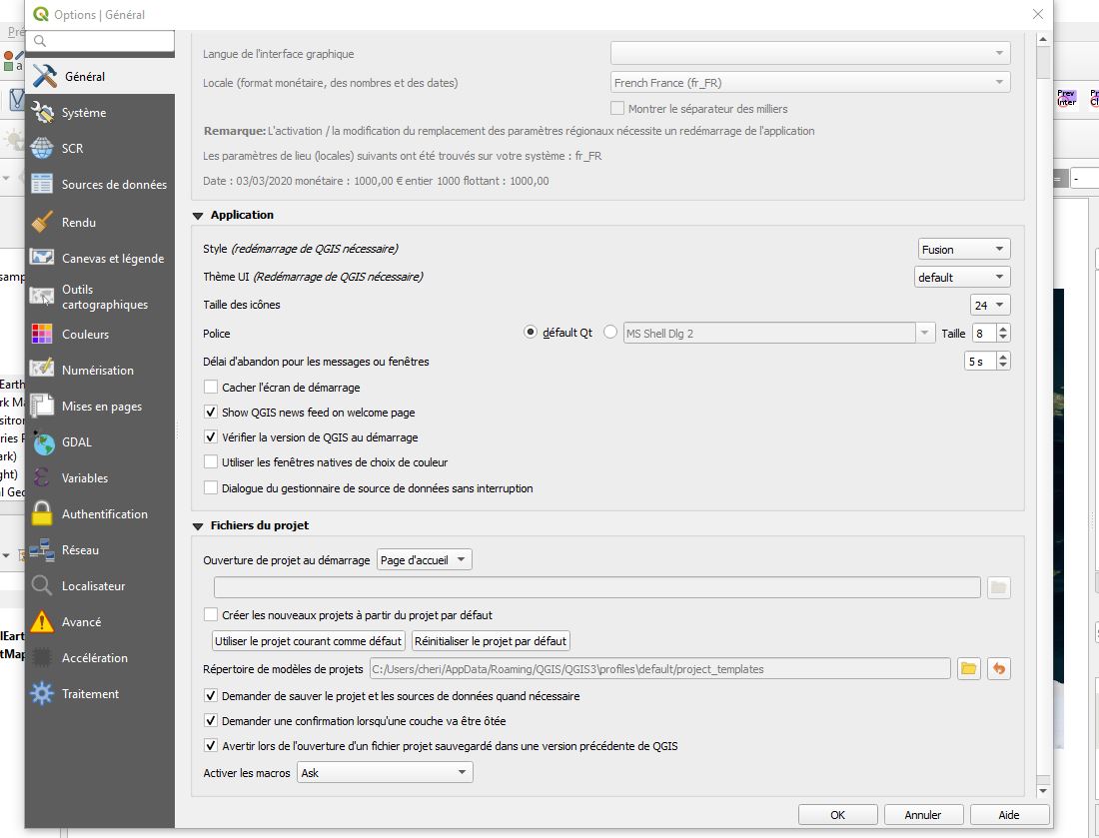Viewport: 1099px width, 838px height.
Task: Open the Style Fusion dropdown
Action: pyautogui.click(x=962, y=248)
